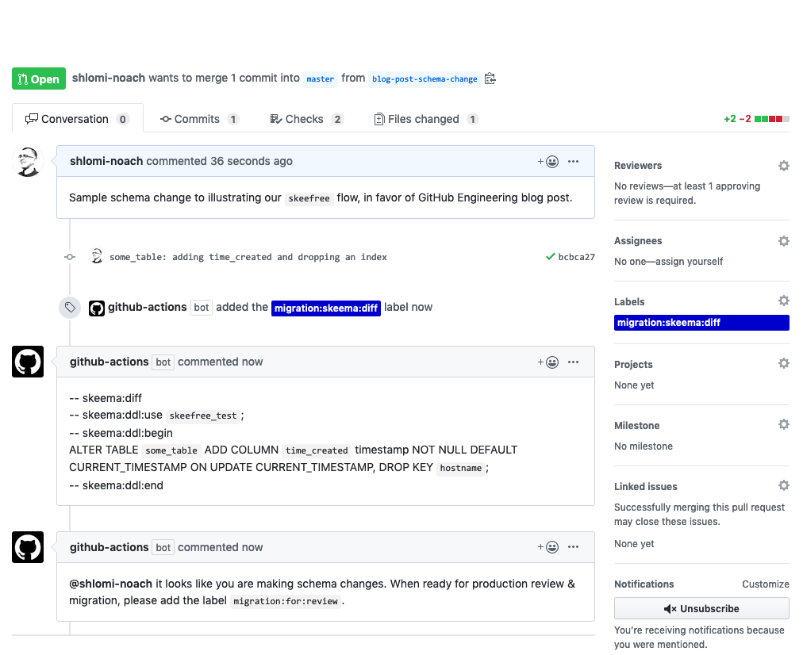Open the Reviewers gear settings
Screen dimensions: 803x655
tap(783, 165)
